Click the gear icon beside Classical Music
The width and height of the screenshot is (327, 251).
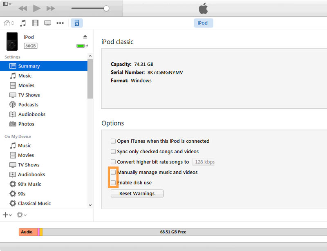(x=13, y=203)
